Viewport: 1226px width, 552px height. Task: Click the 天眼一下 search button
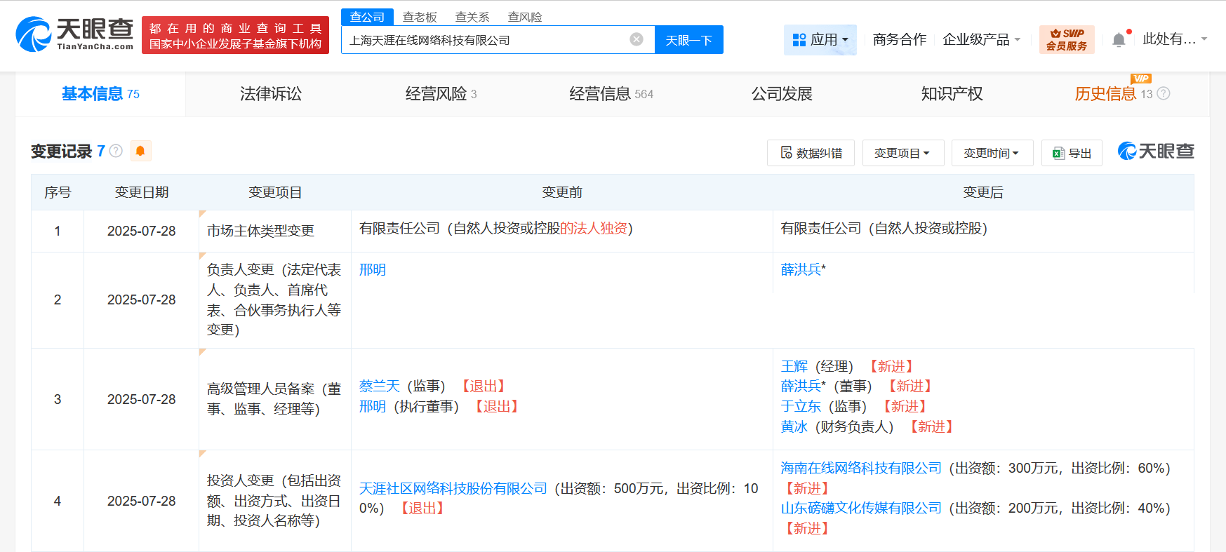689,40
